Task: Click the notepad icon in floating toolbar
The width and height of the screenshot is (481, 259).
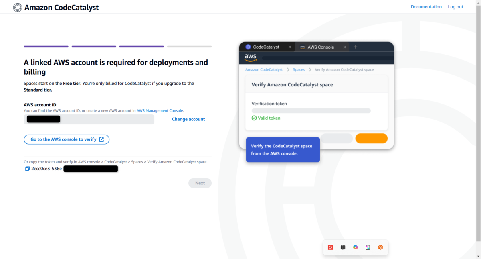Action: pos(368,247)
